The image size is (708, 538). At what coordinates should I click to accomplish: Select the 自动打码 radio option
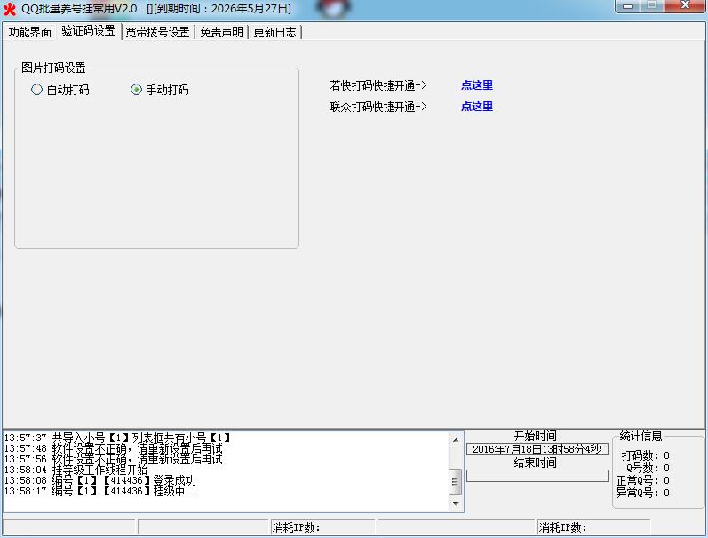click(60, 90)
